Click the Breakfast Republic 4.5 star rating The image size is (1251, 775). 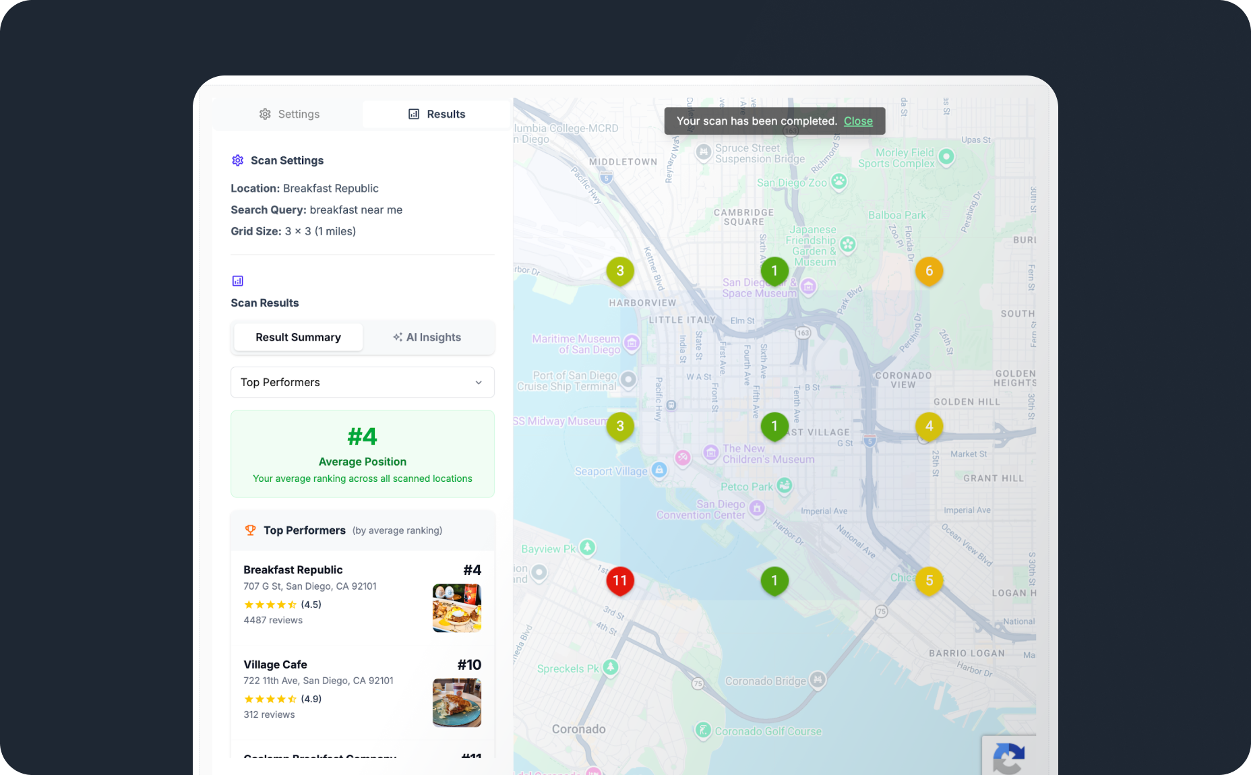[282, 604]
